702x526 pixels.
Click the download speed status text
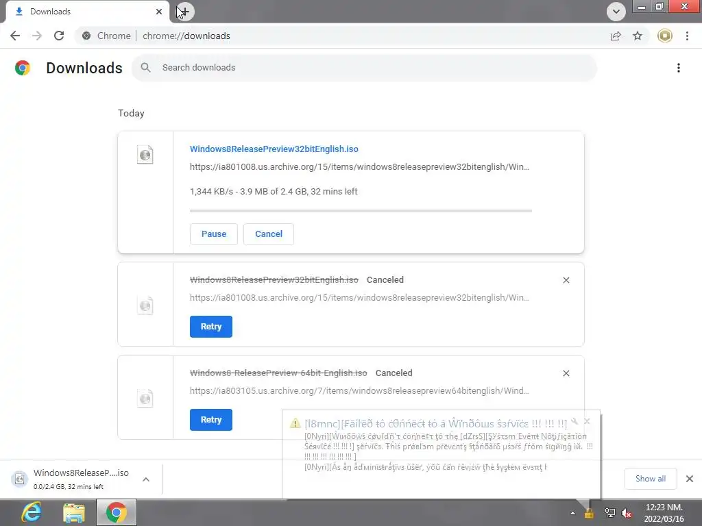coord(274,192)
